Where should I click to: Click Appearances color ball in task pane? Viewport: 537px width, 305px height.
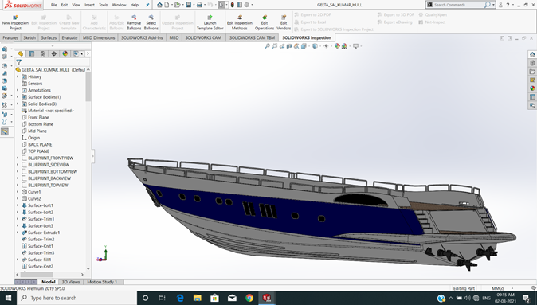[x=532, y=88]
